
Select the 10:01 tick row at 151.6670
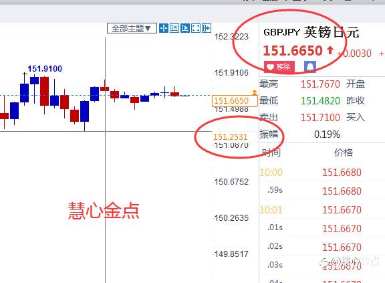point(322,210)
